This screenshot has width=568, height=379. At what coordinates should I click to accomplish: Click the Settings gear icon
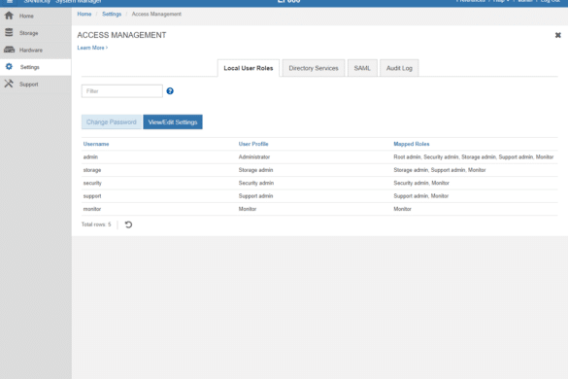(x=9, y=67)
